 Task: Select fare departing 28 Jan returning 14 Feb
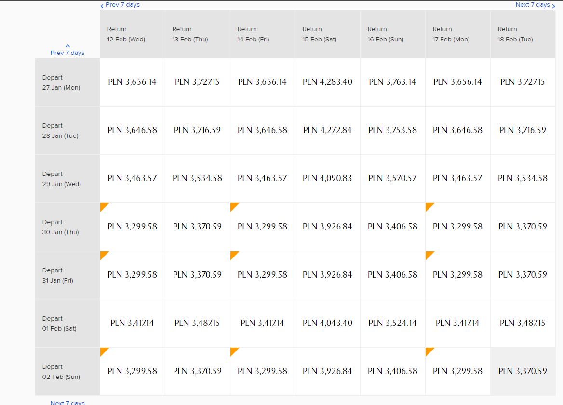263,130
